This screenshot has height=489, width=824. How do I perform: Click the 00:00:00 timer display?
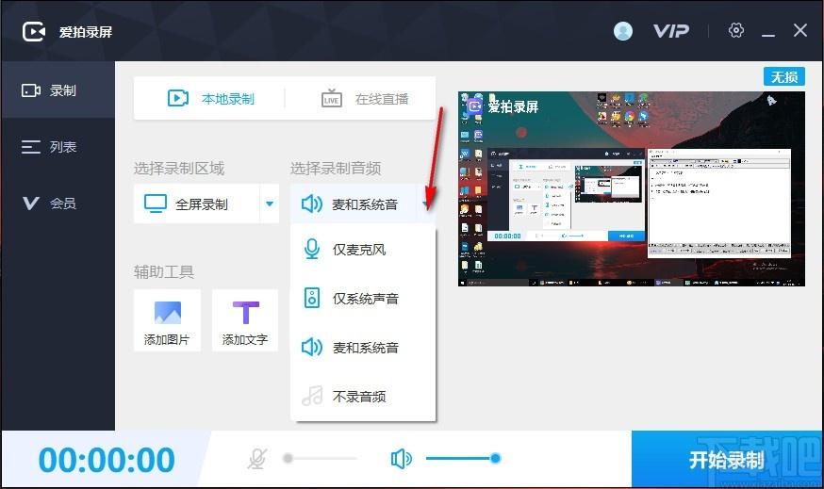[107, 460]
